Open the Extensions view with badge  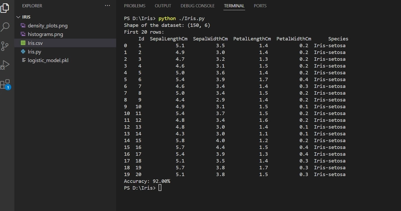click(x=6, y=84)
